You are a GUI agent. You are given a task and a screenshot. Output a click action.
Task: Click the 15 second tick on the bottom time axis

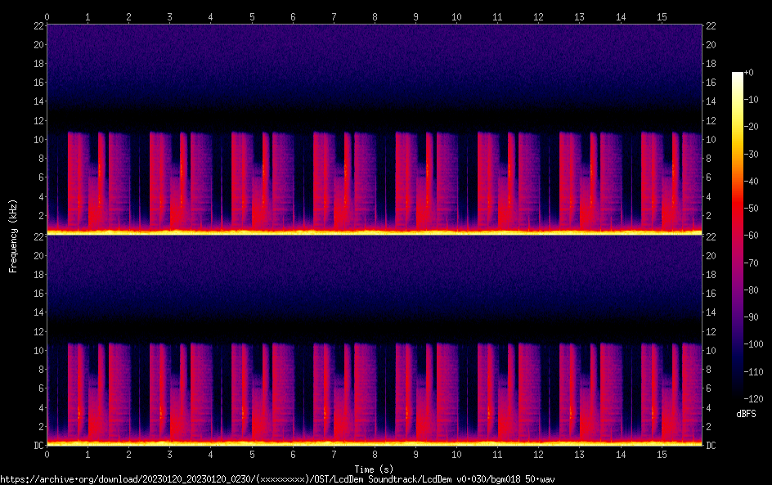point(662,453)
